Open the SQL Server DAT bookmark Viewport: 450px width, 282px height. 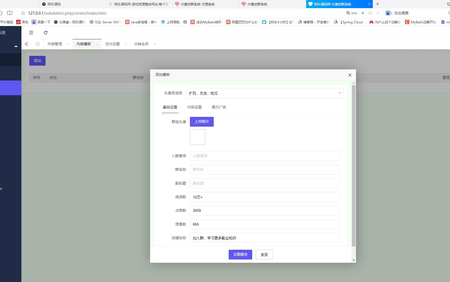(x=105, y=22)
